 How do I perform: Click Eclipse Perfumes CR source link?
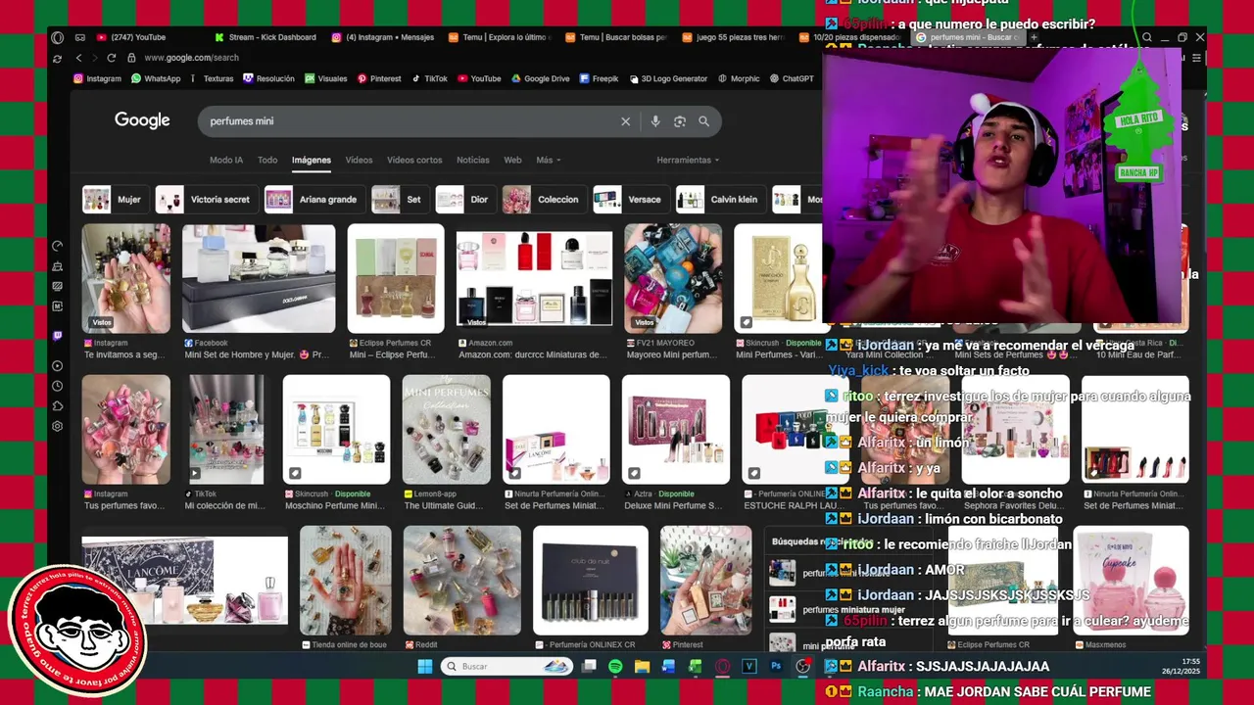click(x=394, y=343)
